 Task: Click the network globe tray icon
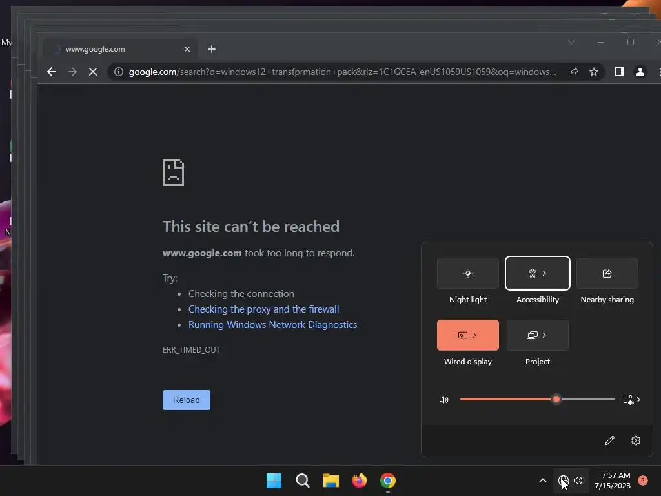563,480
